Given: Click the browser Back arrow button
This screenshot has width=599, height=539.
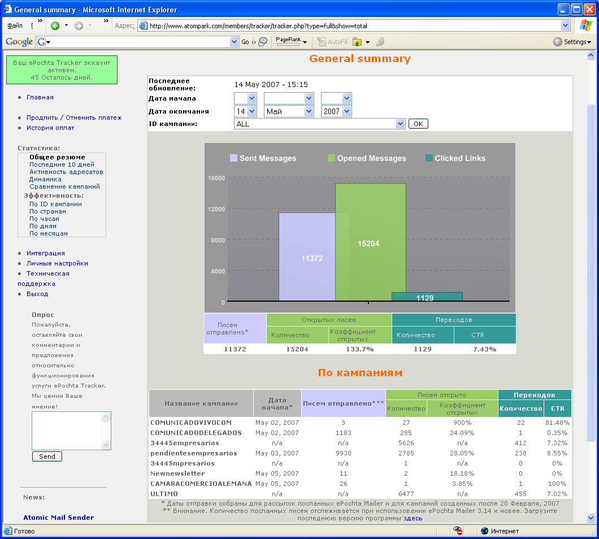Looking at the screenshot, I should pyautogui.click(x=55, y=25).
